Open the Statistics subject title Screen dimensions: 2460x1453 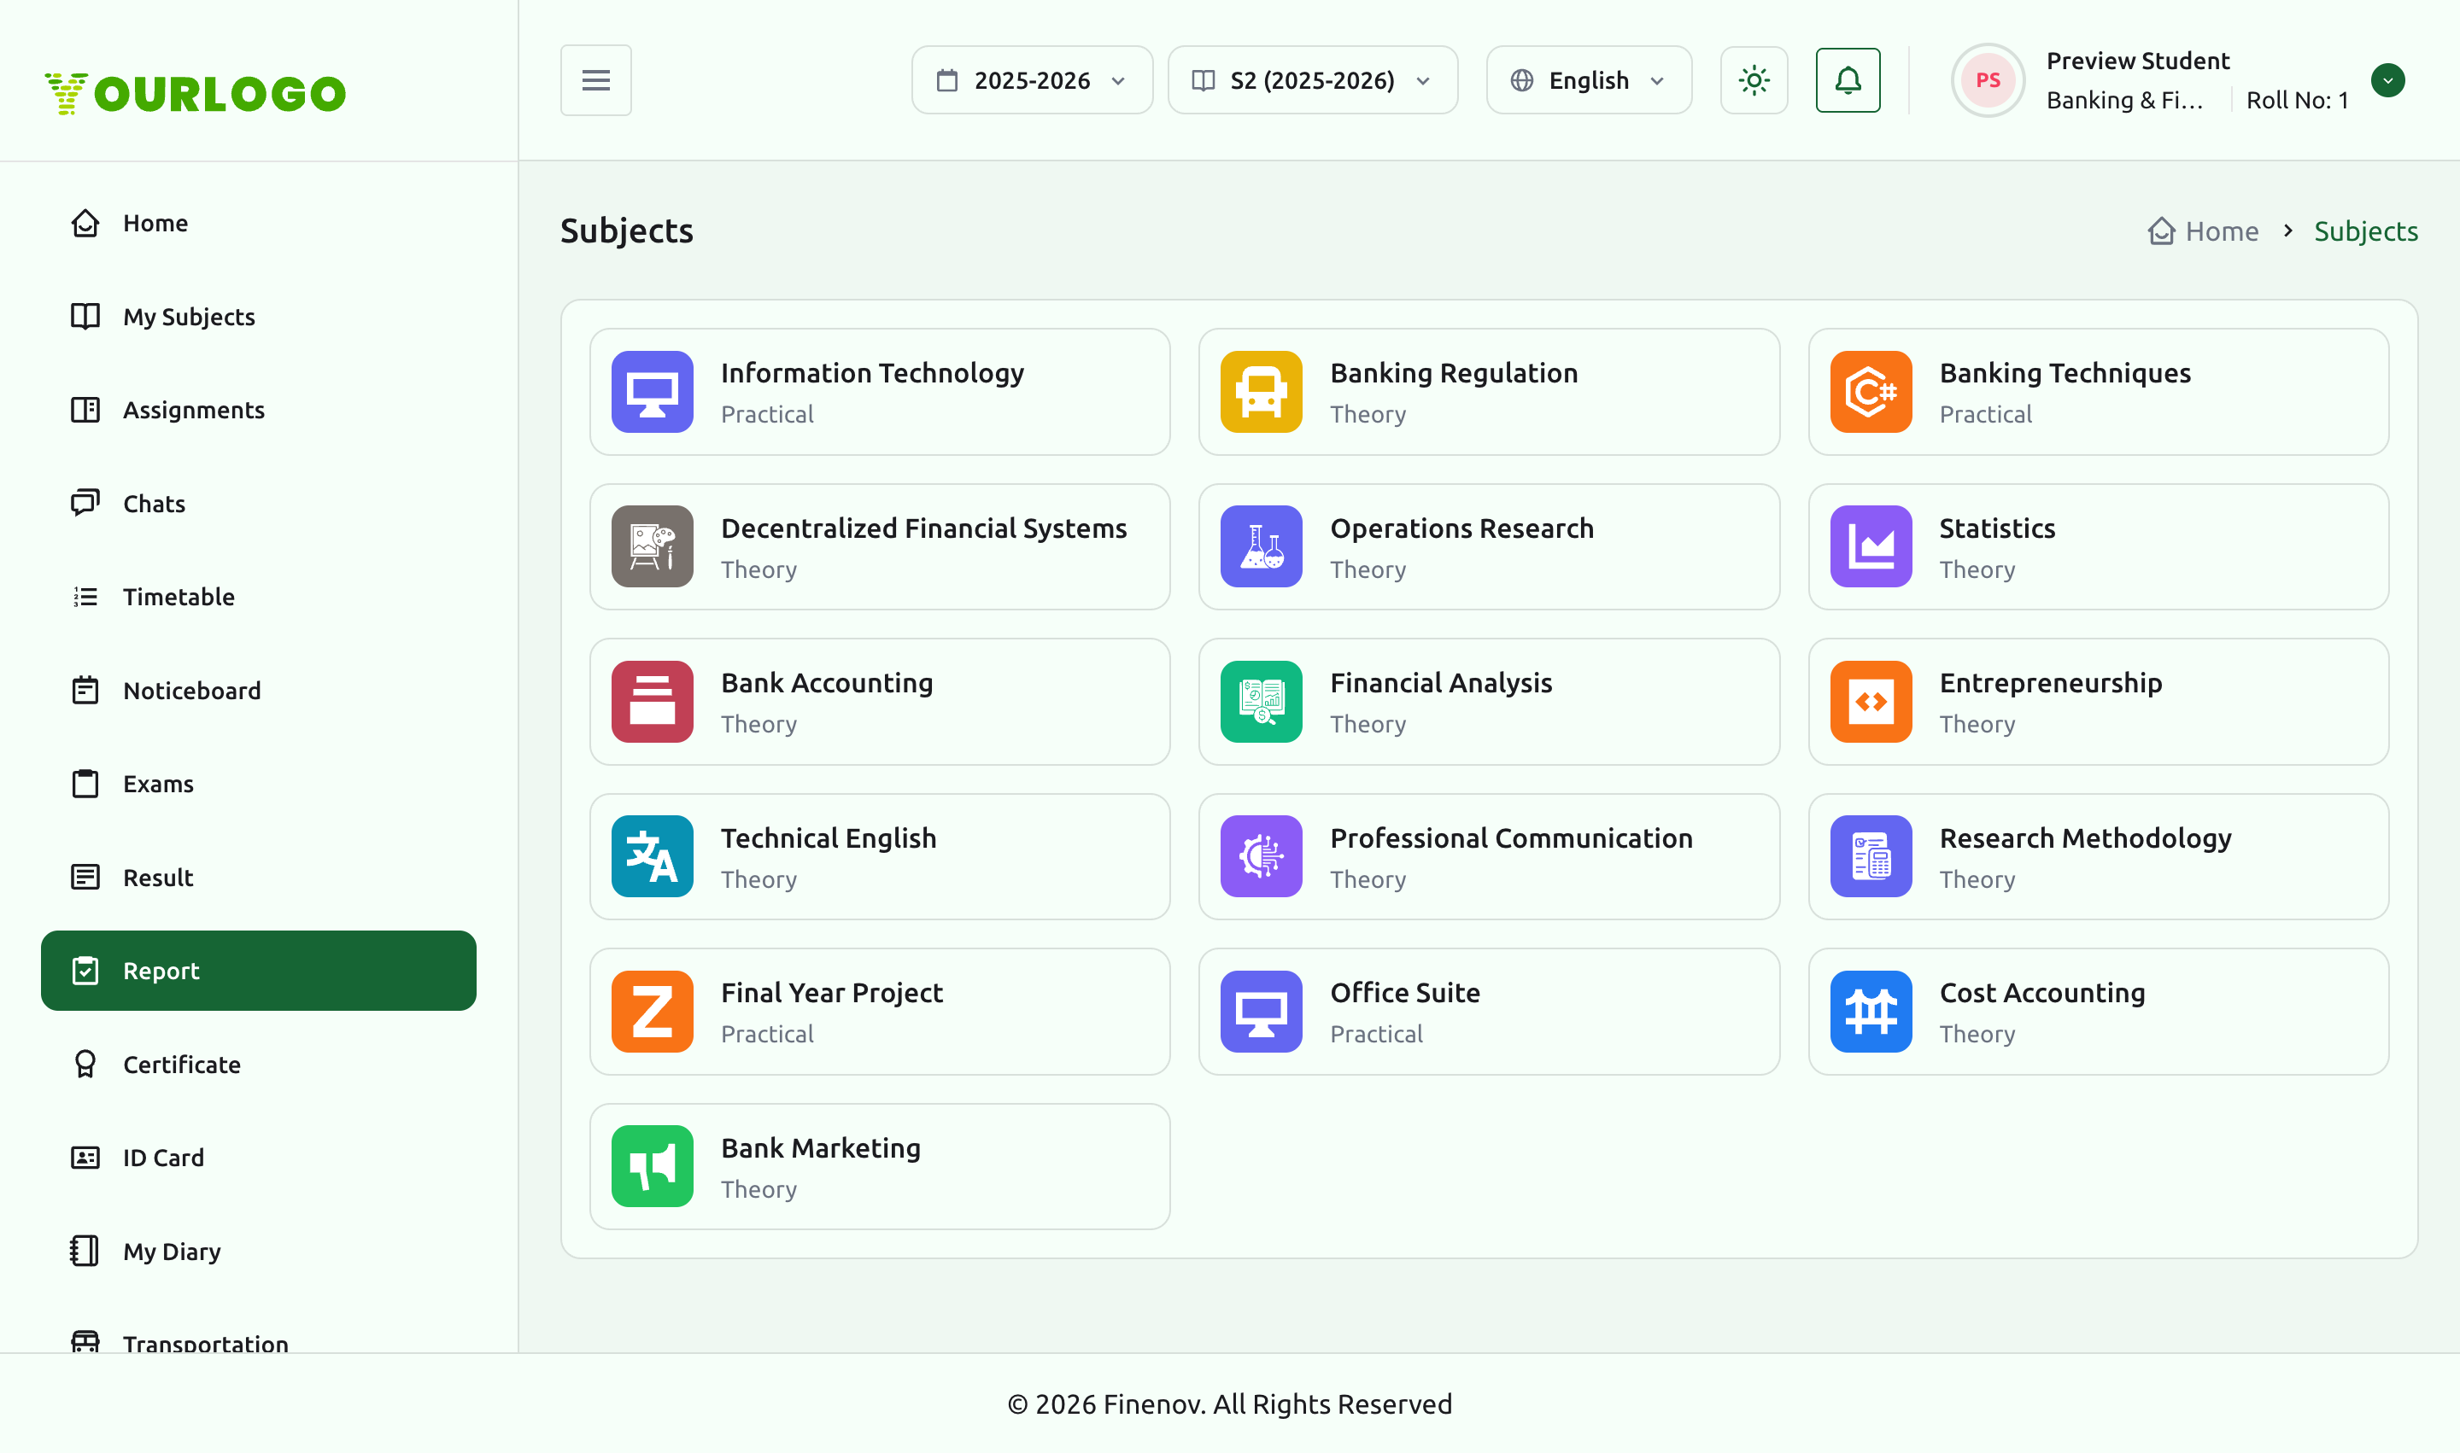(x=1996, y=528)
